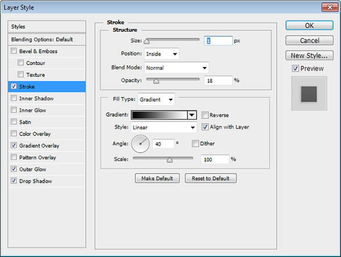Click the Size slider handle
341x257 pixels.
pyautogui.click(x=147, y=41)
